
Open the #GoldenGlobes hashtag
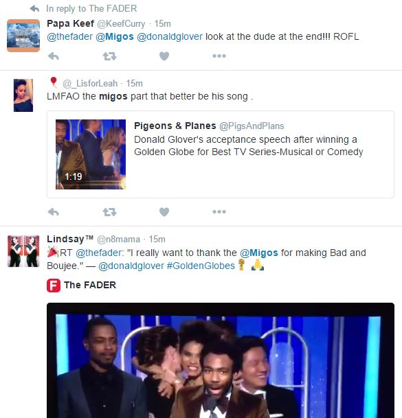pos(201,266)
